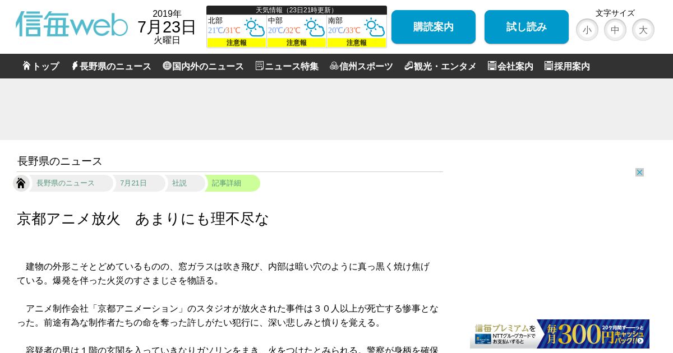This screenshot has height=353, width=673.
Task: Click the article title 京都アニメ放火
Action: 143,219
